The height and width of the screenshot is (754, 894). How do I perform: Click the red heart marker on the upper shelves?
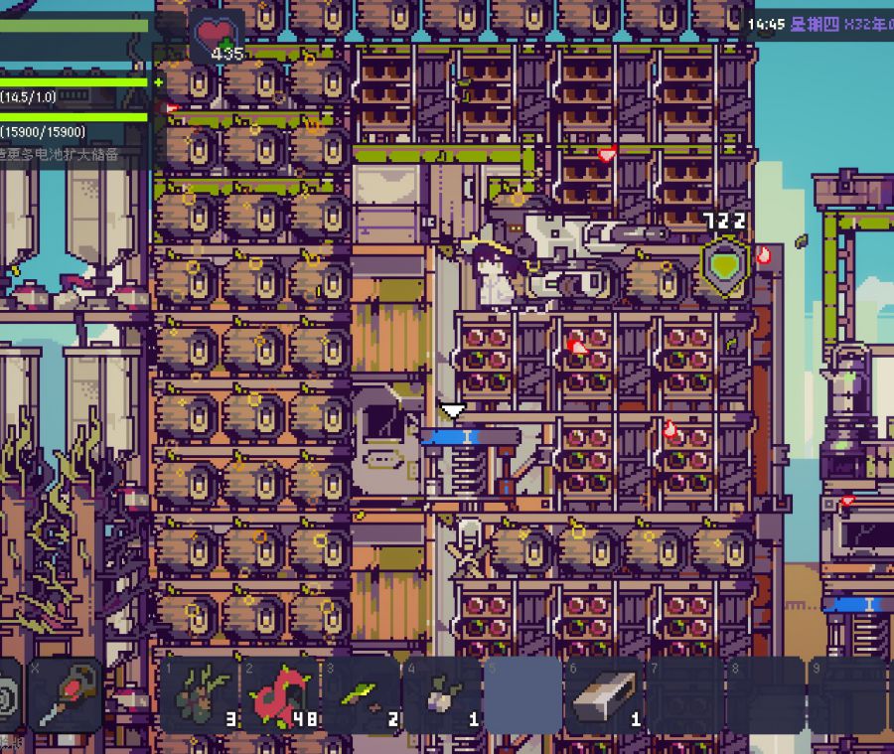pos(607,153)
